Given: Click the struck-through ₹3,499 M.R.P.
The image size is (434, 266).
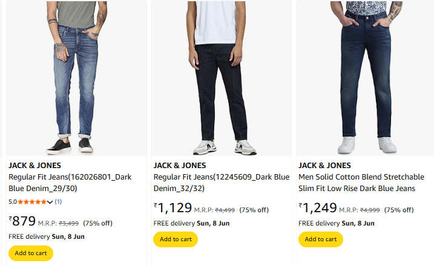Looking at the screenshot, I should click(68, 223).
